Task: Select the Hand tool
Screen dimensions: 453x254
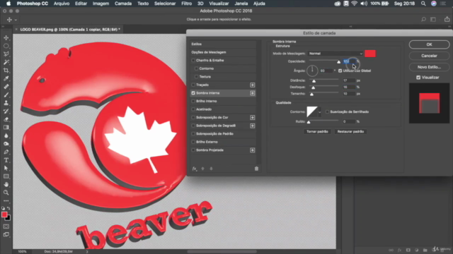Action: (6, 184)
